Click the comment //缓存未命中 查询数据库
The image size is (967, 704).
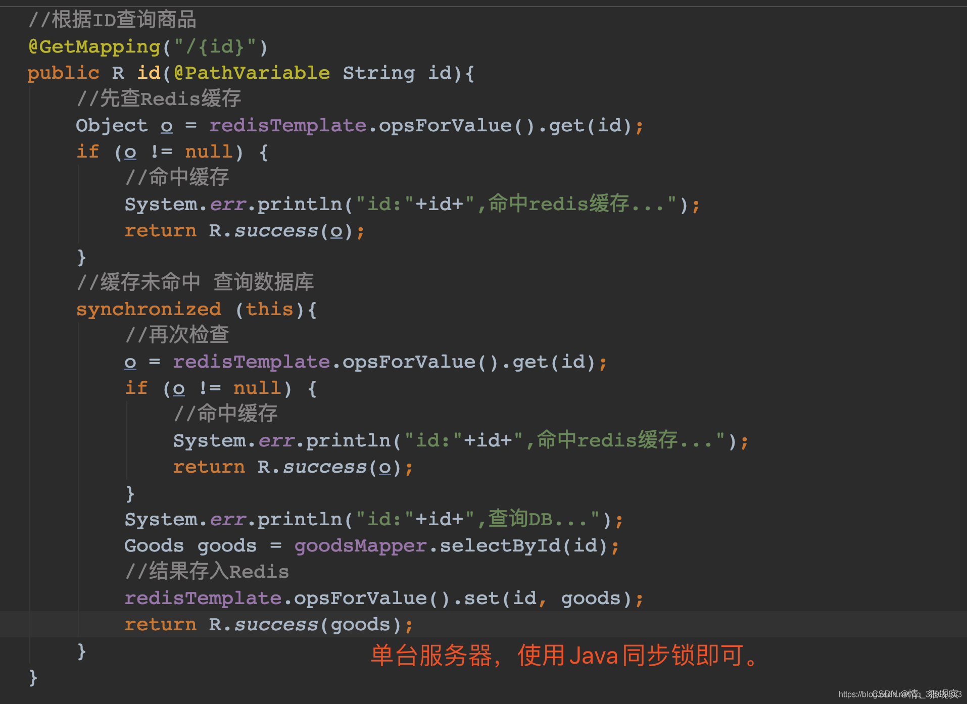pyautogui.click(x=195, y=282)
